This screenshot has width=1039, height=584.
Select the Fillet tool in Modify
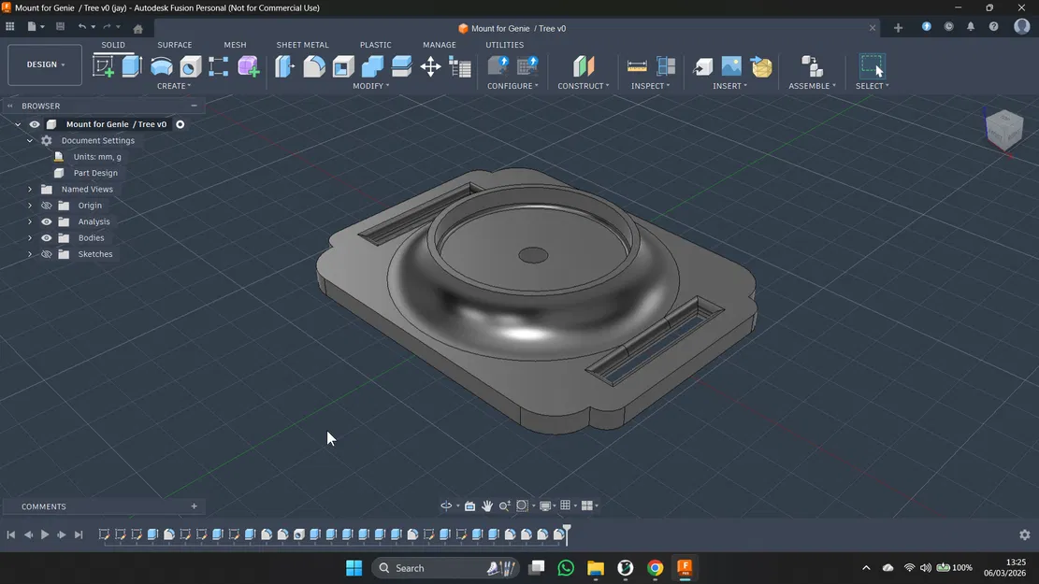tap(314, 66)
